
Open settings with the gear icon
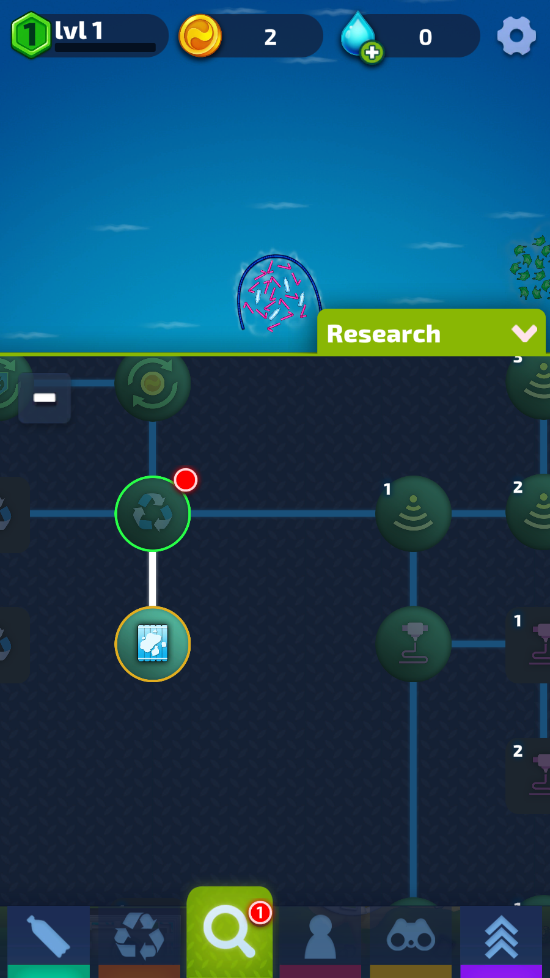point(516,36)
